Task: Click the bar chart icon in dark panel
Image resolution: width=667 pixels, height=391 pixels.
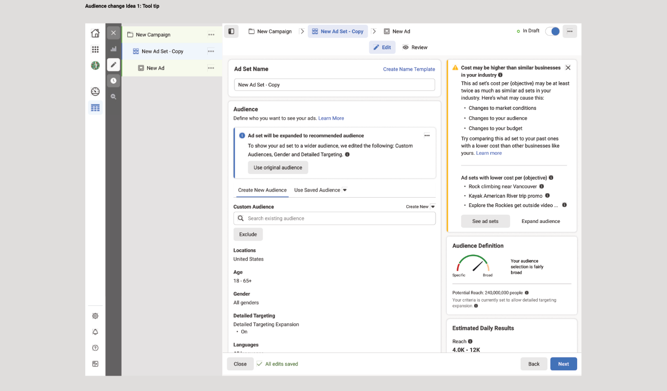Action: 113,49
